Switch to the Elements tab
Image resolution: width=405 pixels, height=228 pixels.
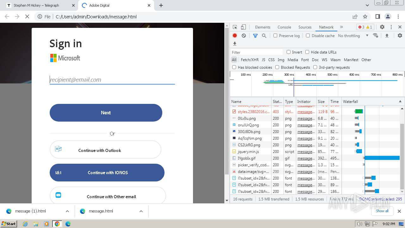263,27
